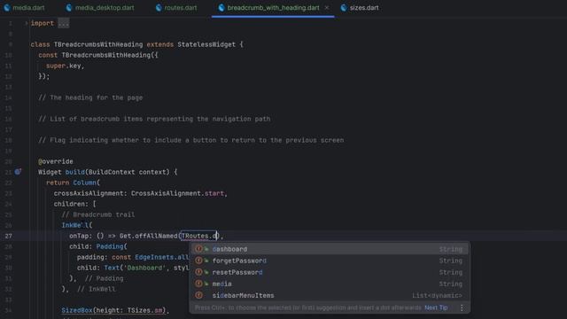
Task: Click the Dart file icon on media.dart tab
Action: coord(7,8)
